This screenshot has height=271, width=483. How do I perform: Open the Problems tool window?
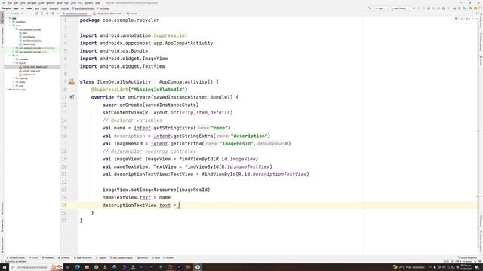click(x=48, y=257)
